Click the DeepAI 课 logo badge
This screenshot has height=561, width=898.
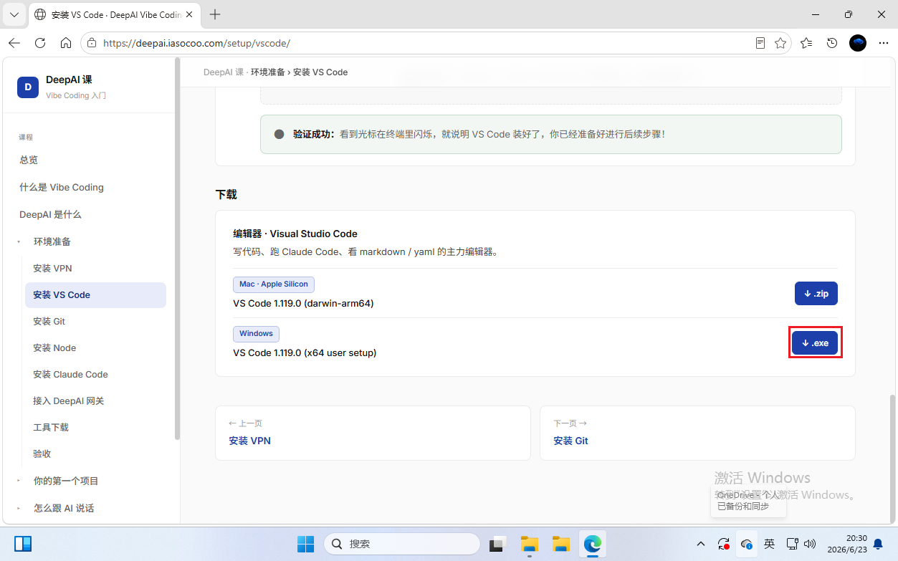click(28, 87)
